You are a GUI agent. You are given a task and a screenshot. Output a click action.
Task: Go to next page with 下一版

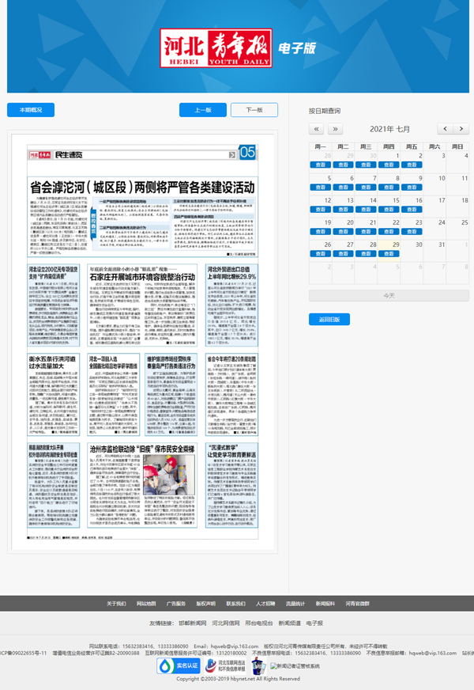click(254, 110)
